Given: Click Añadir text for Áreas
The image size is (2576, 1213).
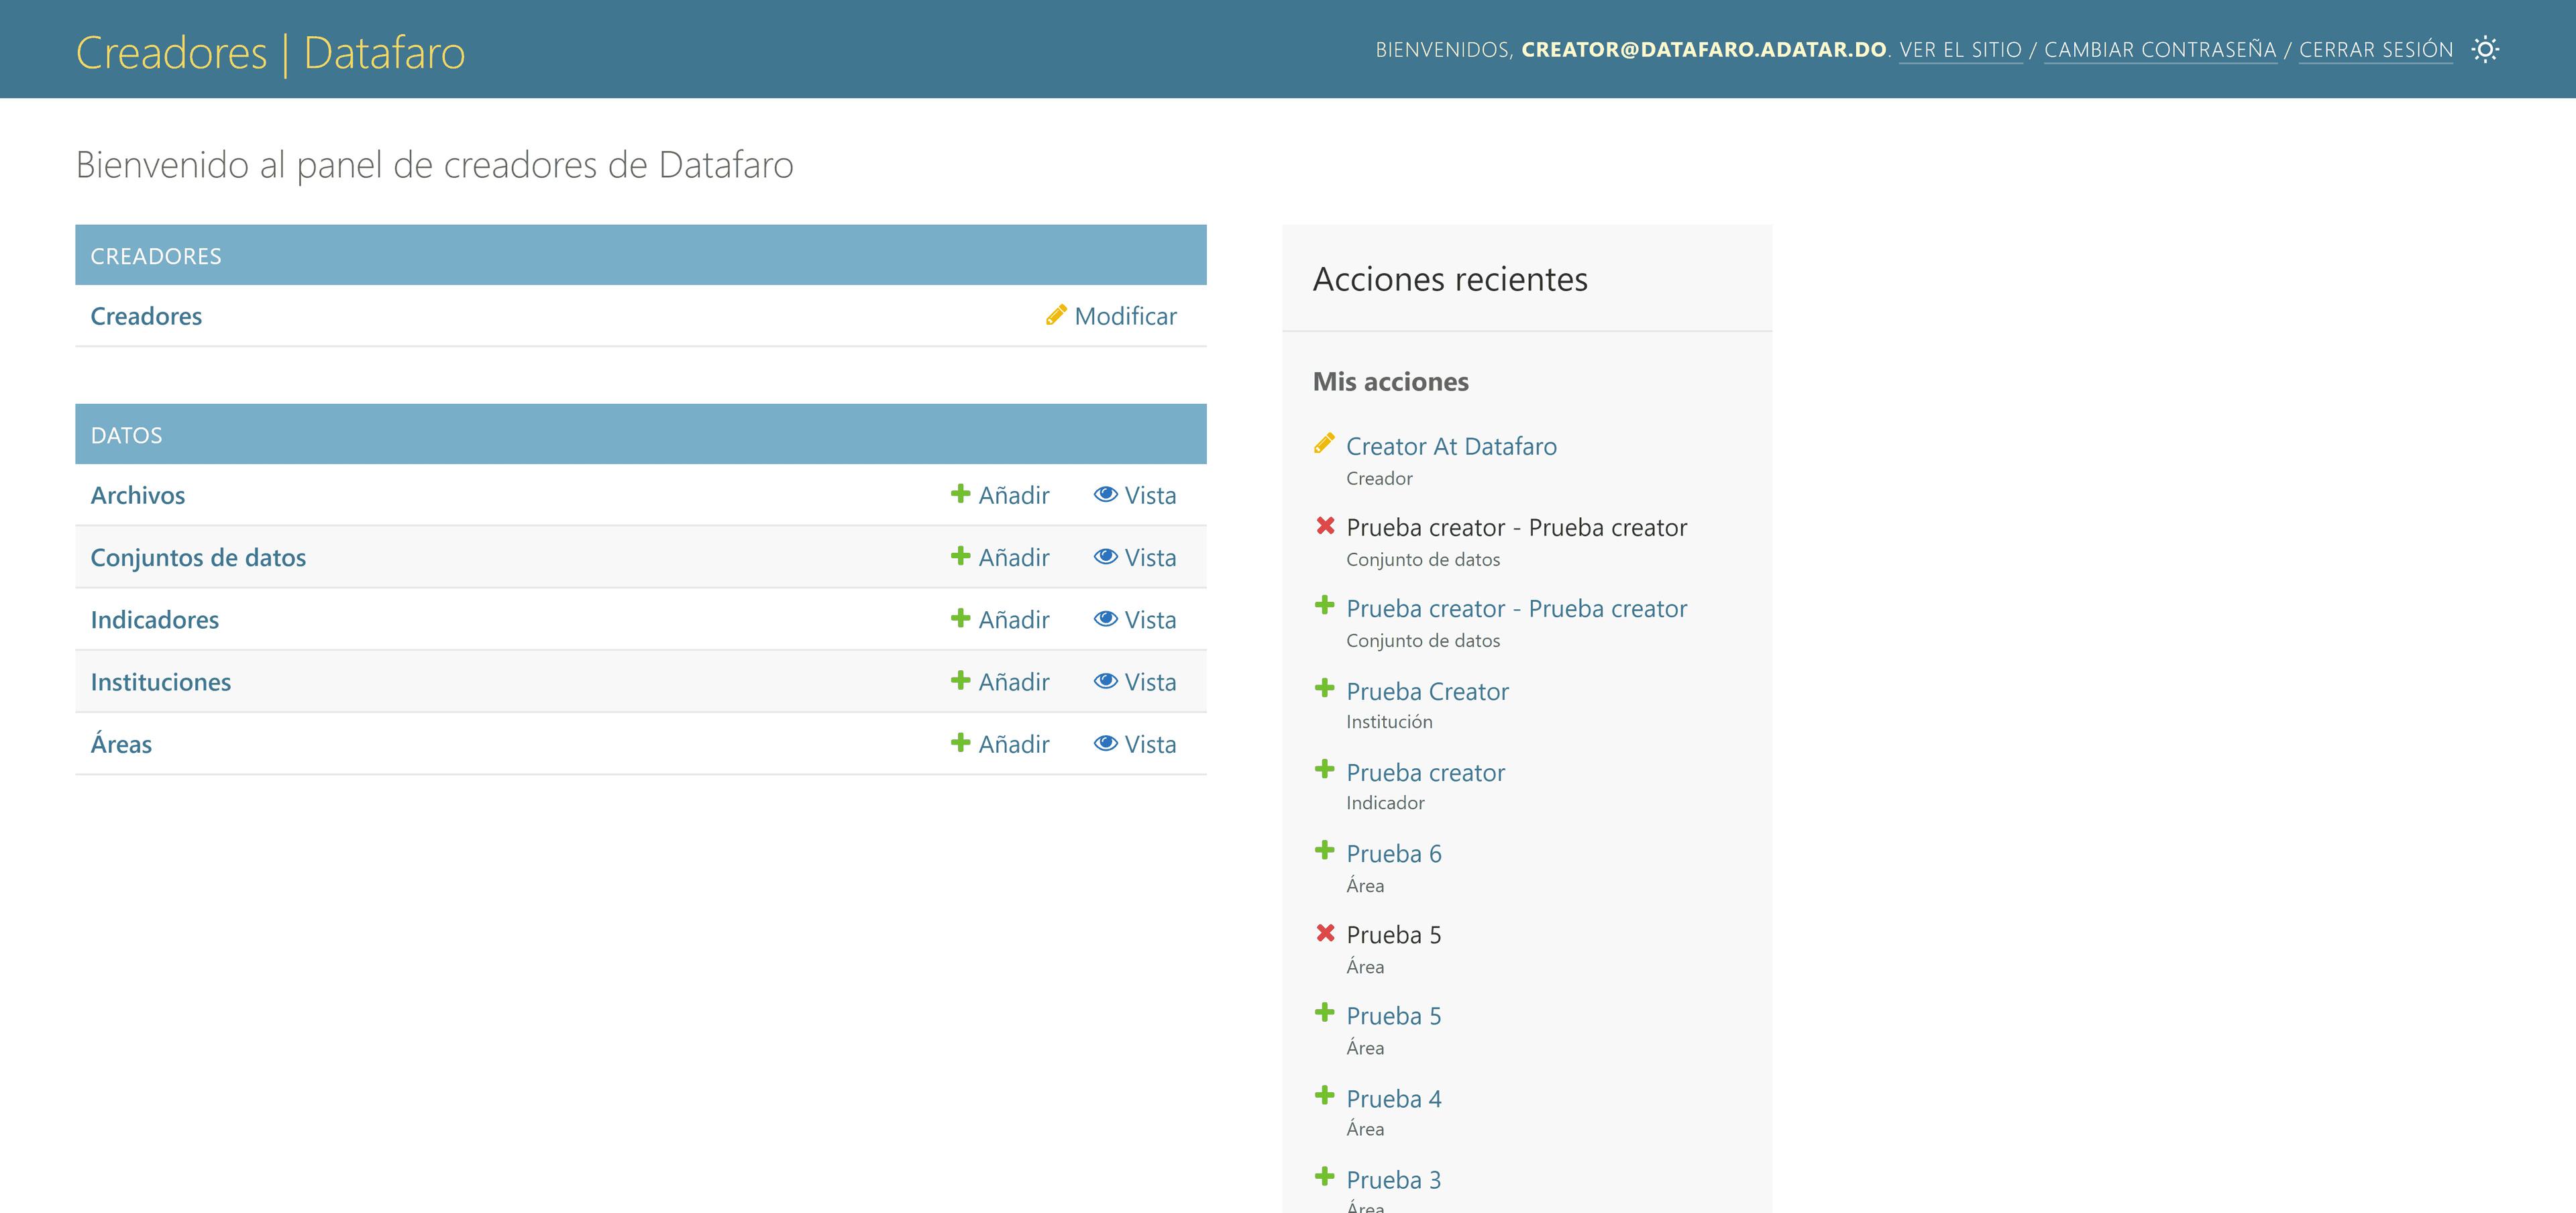Looking at the screenshot, I should coord(1014,744).
